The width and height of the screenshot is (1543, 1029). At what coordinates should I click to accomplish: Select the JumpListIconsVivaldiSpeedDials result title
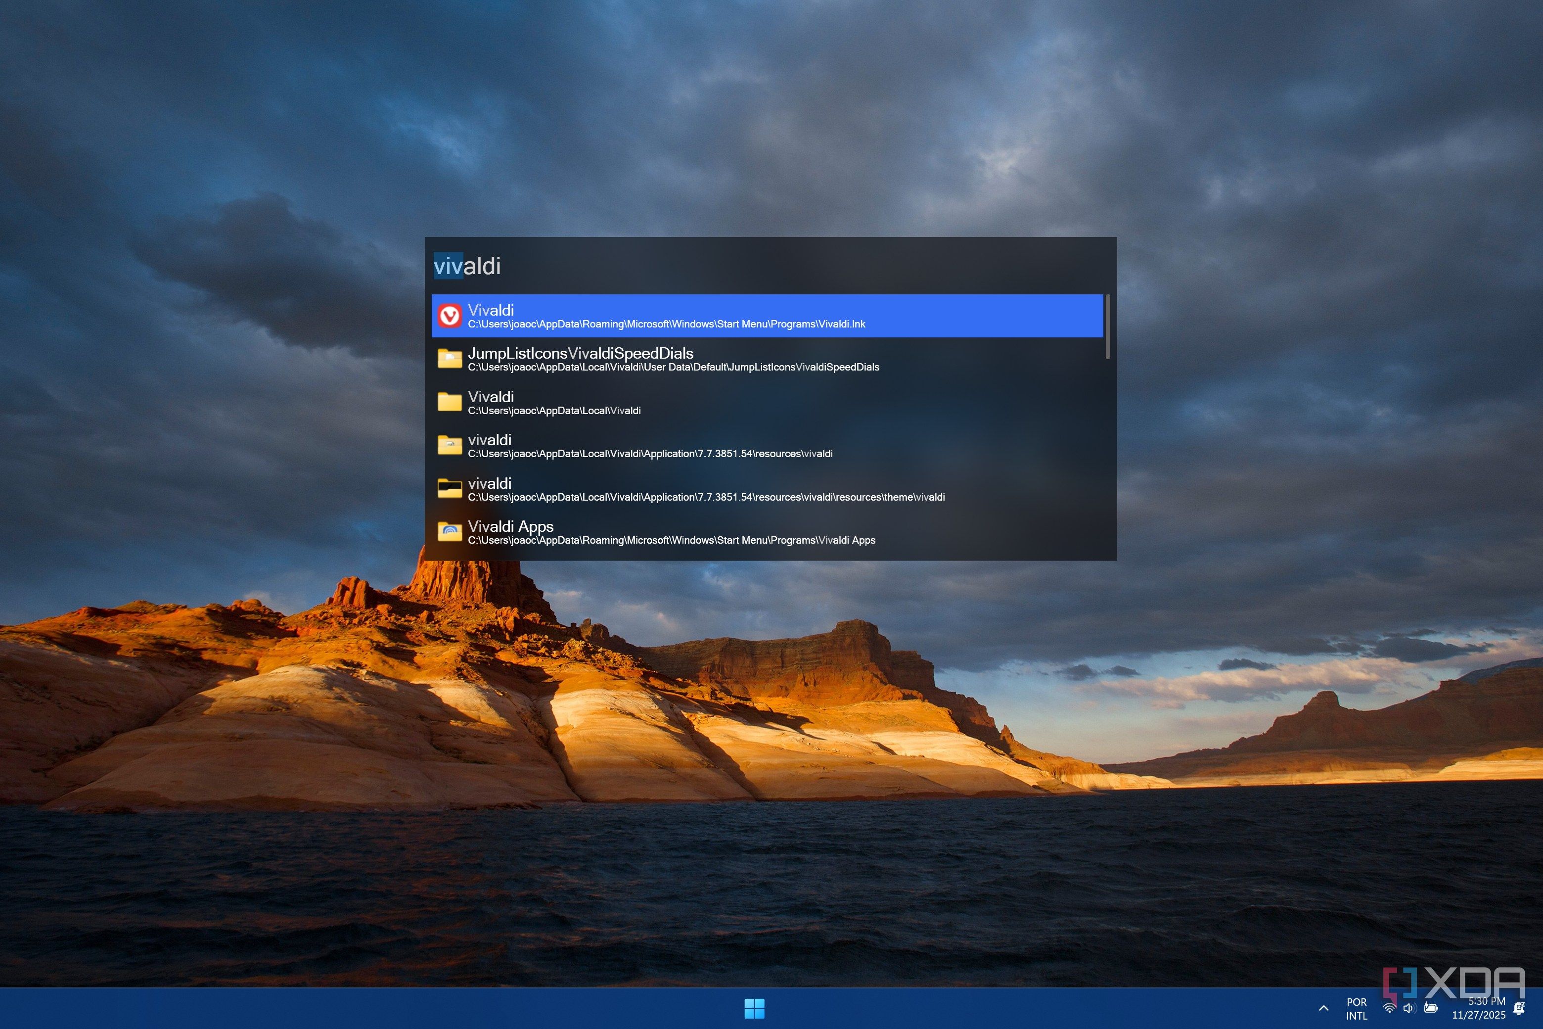[581, 353]
